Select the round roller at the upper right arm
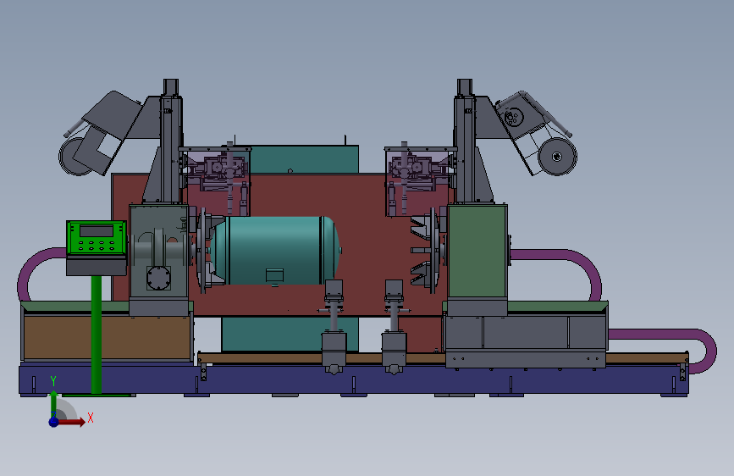Image resolution: width=734 pixels, height=476 pixels. (557, 157)
